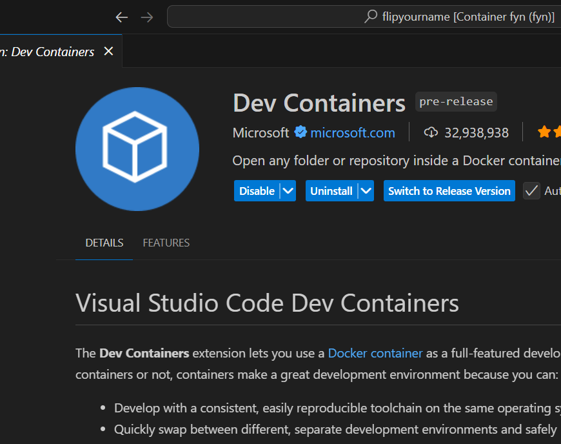Screen dimensions: 561x444
Task: Open the microsoft.com link
Action: (x=353, y=133)
